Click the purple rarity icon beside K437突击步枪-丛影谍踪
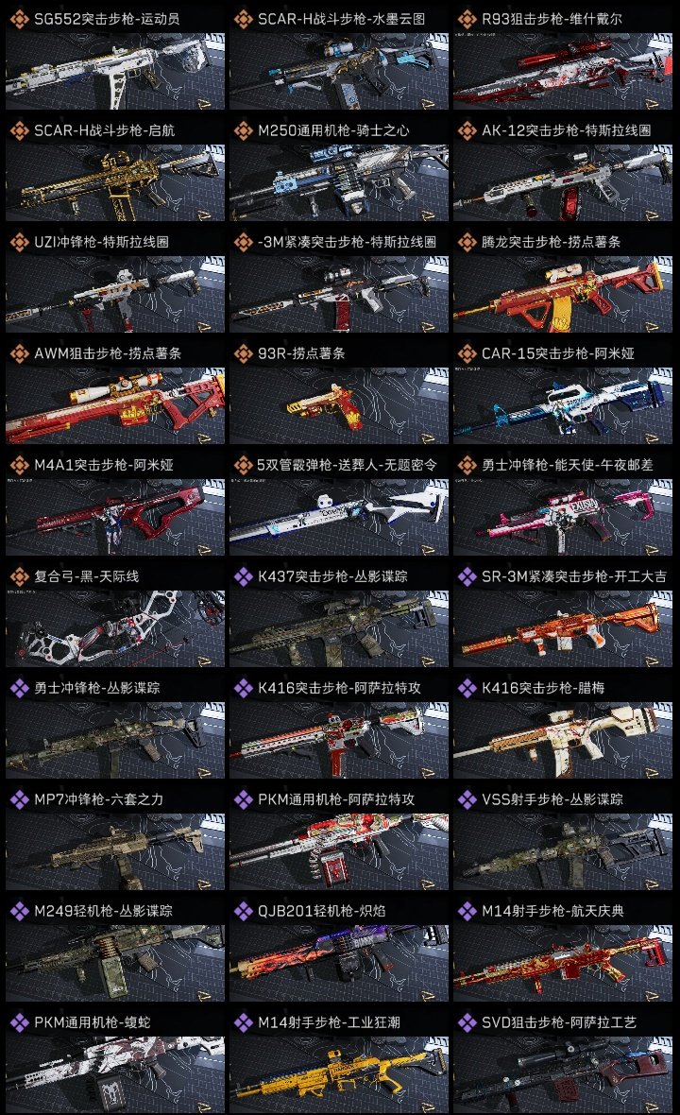Screen dimensions: 680x1115 [243, 576]
